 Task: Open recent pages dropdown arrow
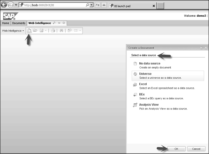point(16,5)
